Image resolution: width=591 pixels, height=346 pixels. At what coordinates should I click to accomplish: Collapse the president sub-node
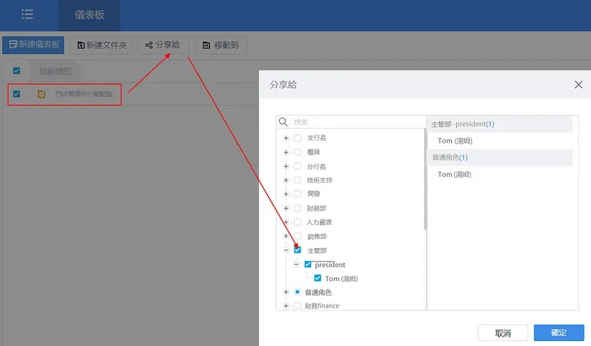[296, 264]
